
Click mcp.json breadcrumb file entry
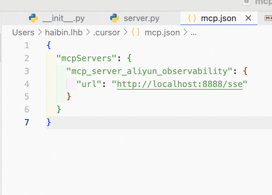click(162, 33)
